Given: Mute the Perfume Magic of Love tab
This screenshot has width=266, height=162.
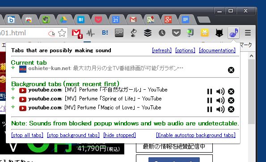Looking at the screenshot, I should tap(220, 109).
